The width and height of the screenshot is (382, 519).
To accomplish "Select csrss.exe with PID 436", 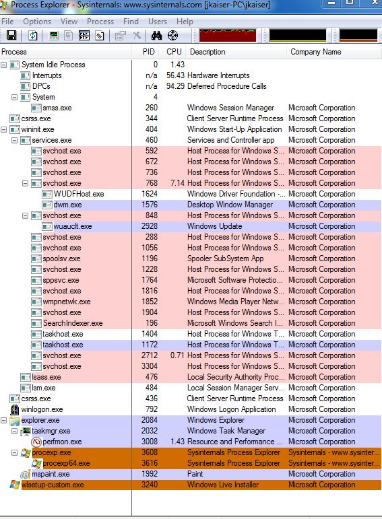I will (191, 399).
